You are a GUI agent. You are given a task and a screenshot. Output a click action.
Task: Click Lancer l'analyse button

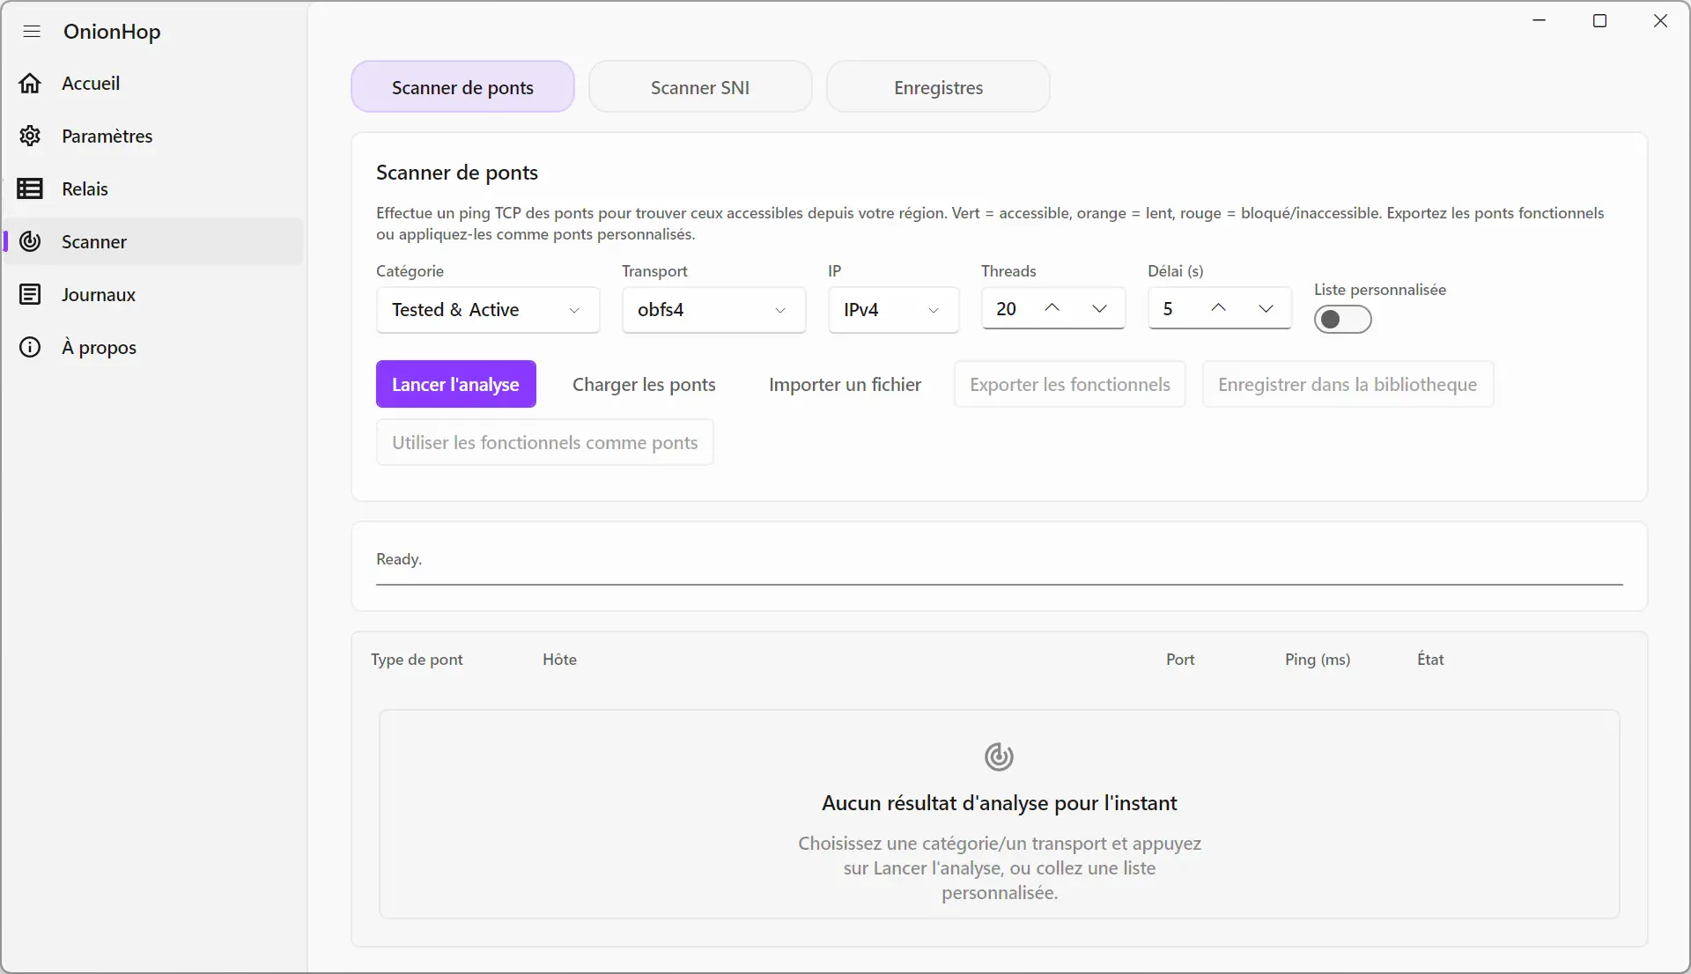456,384
